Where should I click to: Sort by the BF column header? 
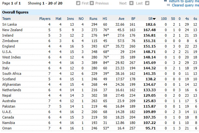click(133, 19)
